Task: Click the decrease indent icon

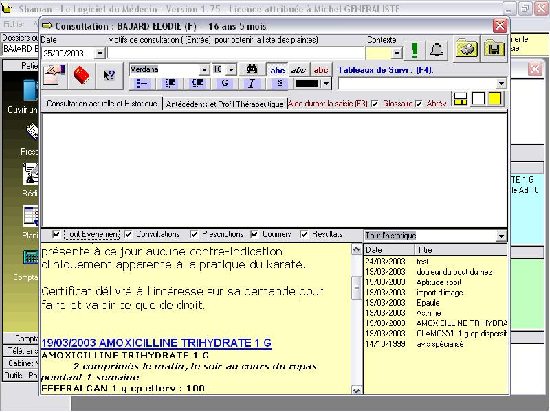Action: (197, 83)
